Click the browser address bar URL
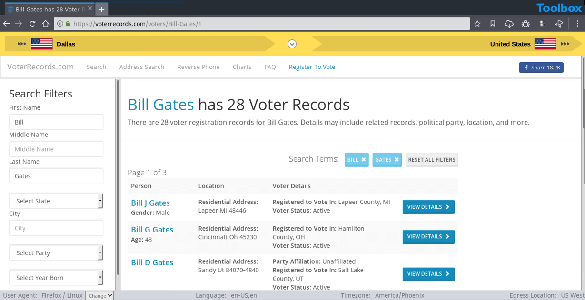 point(262,24)
